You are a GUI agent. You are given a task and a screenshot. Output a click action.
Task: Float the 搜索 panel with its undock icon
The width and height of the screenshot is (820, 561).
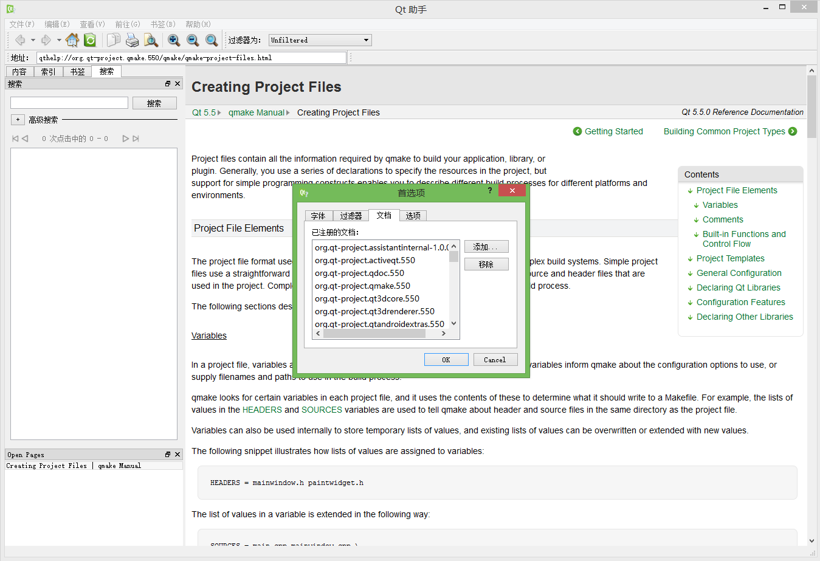[x=168, y=84]
